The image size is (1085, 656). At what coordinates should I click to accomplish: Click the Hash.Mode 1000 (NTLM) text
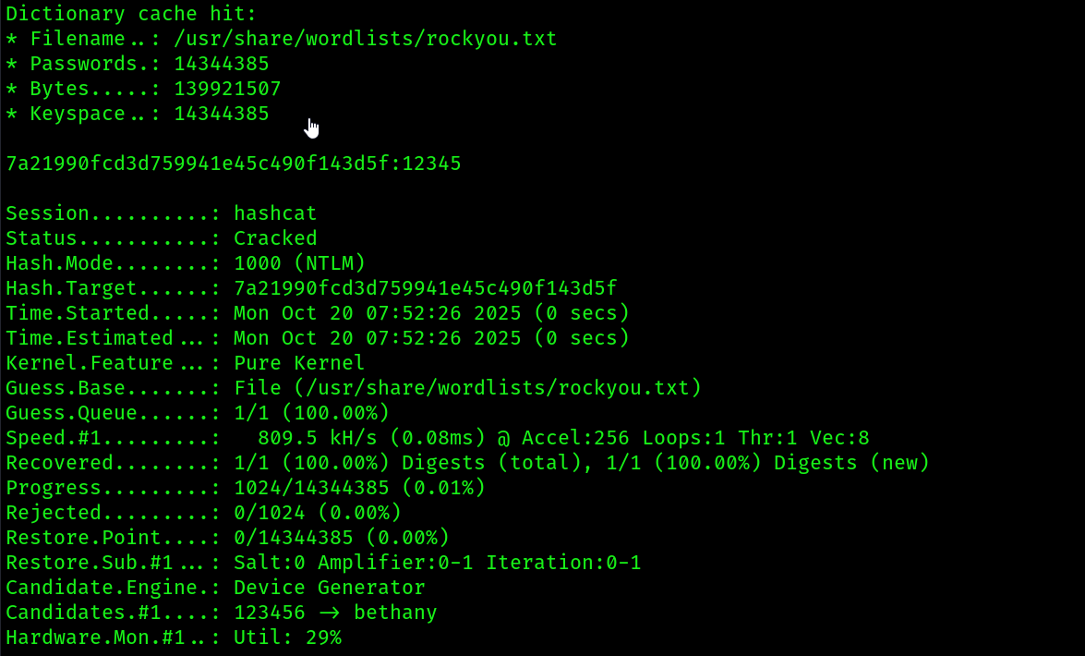[299, 263]
